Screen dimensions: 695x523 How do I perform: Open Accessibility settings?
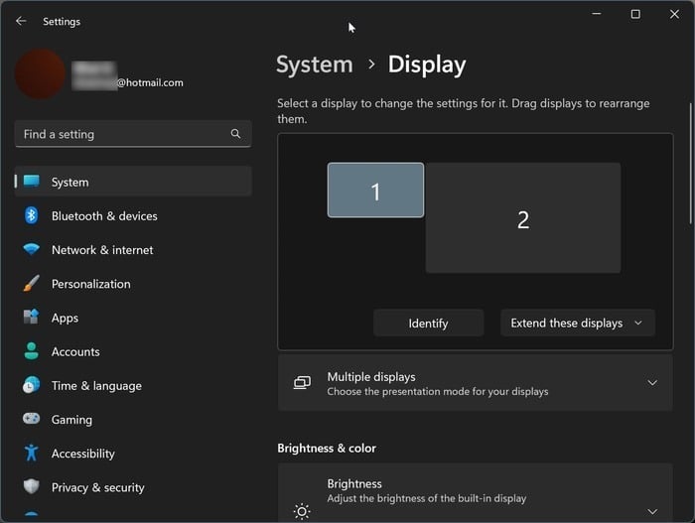(x=133, y=454)
